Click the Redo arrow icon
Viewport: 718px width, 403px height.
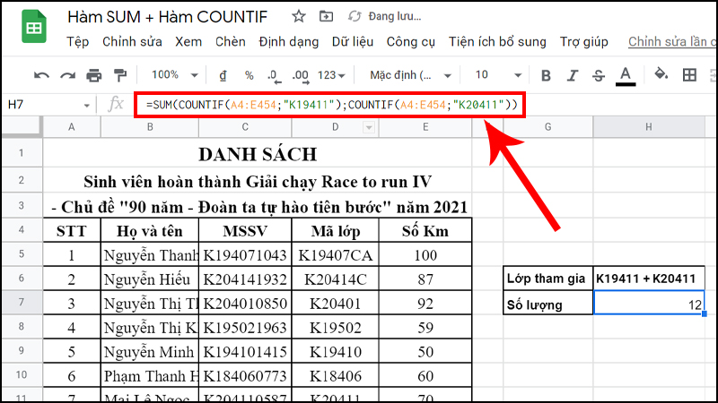(67, 75)
